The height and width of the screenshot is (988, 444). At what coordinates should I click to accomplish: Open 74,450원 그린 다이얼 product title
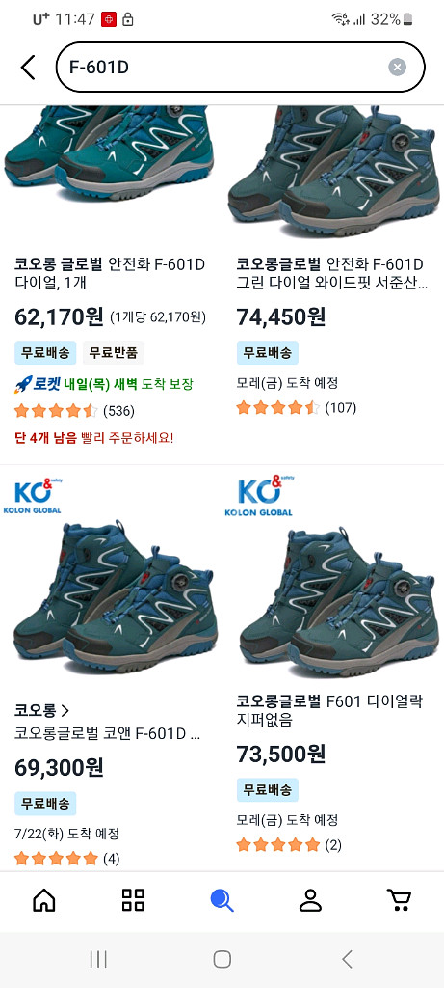(x=332, y=273)
